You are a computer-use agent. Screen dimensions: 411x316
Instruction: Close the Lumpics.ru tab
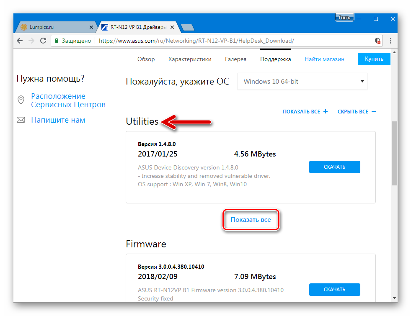(91, 27)
